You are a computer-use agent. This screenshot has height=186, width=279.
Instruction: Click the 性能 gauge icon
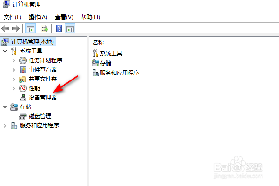pyautogui.click(x=23, y=88)
